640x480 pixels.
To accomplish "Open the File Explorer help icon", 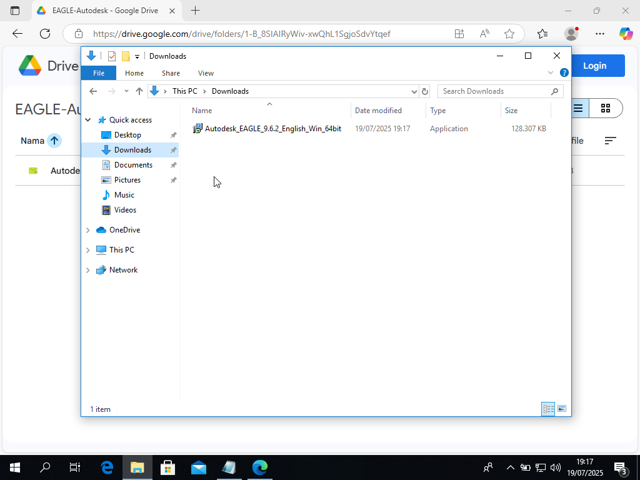I will [564, 73].
